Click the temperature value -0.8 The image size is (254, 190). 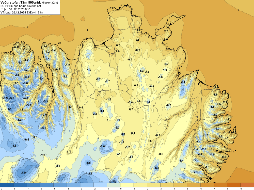click(x=160, y=77)
